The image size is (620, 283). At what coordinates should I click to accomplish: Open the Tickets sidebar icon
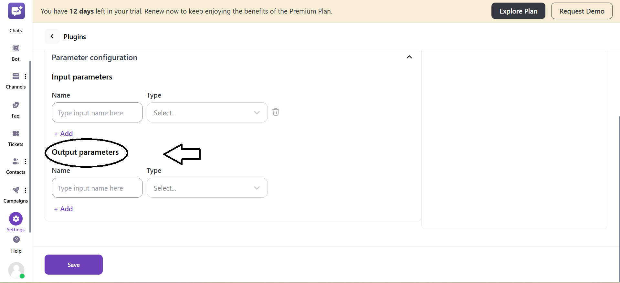pos(16,134)
